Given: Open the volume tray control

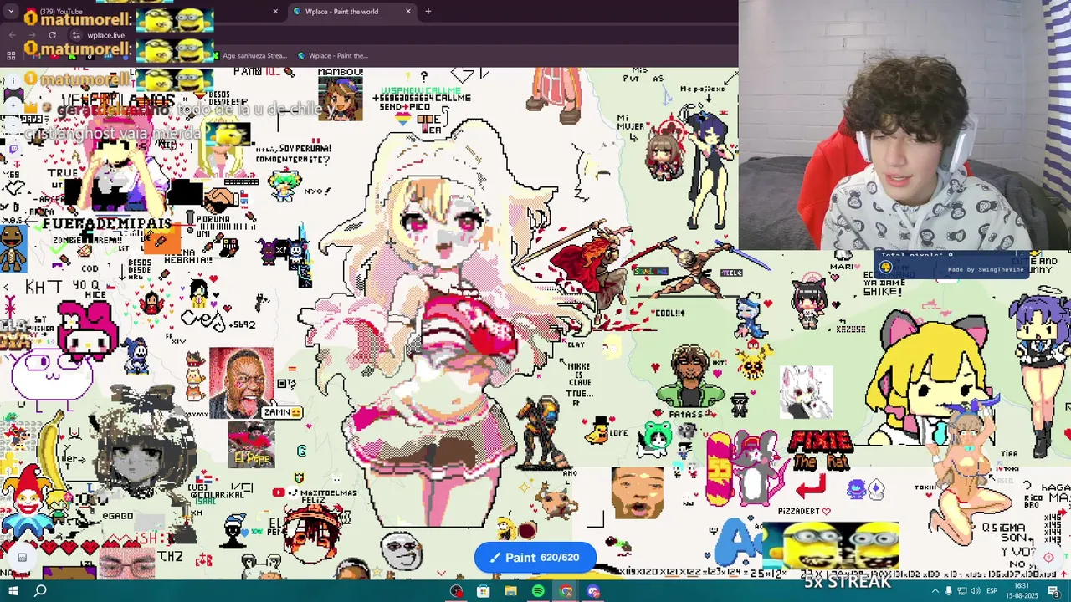Looking at the screenshot, I should [975, 591].
